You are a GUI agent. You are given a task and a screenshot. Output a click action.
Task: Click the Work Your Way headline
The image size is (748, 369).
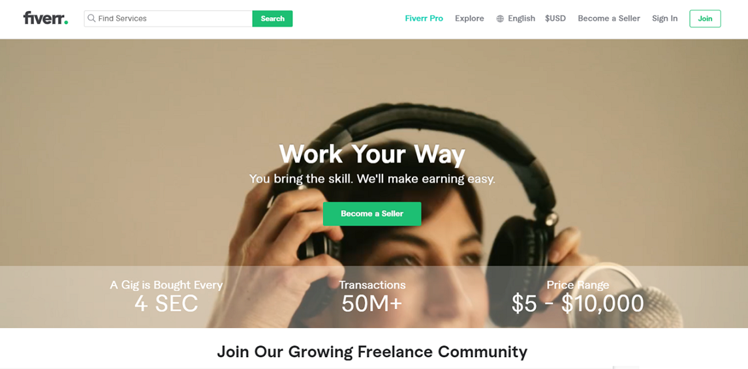(x=372, y=153)
